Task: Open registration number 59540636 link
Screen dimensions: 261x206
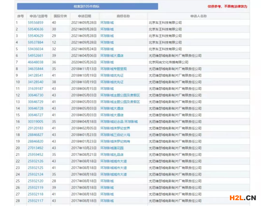Action: (36, 29)
